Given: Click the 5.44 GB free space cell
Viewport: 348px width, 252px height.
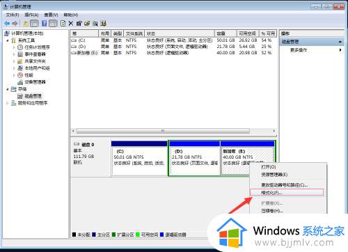Looking at the screenshot, I should (247, 47).
